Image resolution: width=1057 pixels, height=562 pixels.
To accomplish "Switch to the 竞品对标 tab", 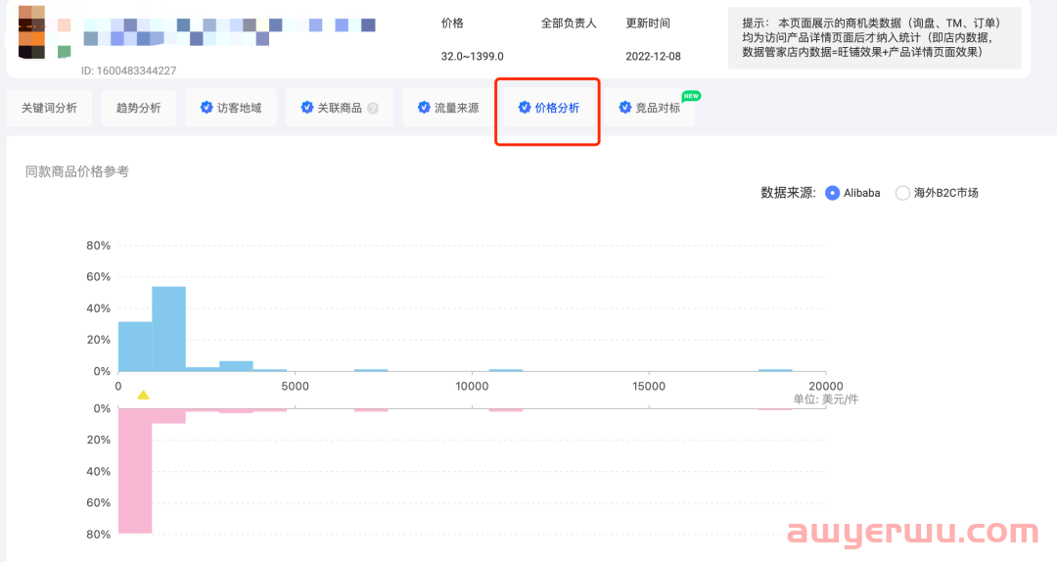I will pyautogui.click(x=650, y=108).
